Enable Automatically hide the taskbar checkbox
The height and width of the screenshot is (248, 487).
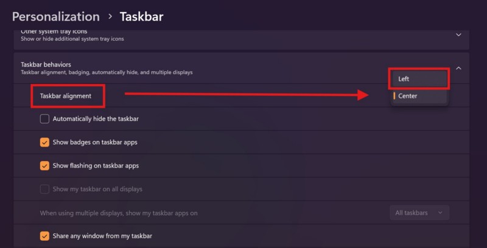(x=44, y=119)
